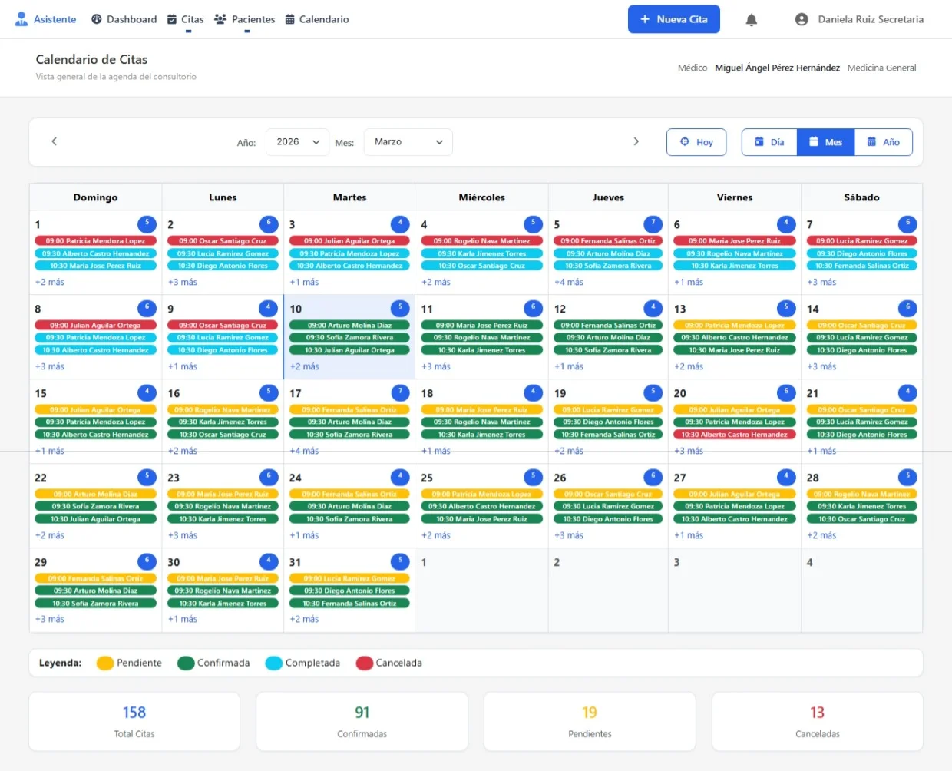Click the notification bell icon
Screen dimensions: 952x771
tap(752, 20)
